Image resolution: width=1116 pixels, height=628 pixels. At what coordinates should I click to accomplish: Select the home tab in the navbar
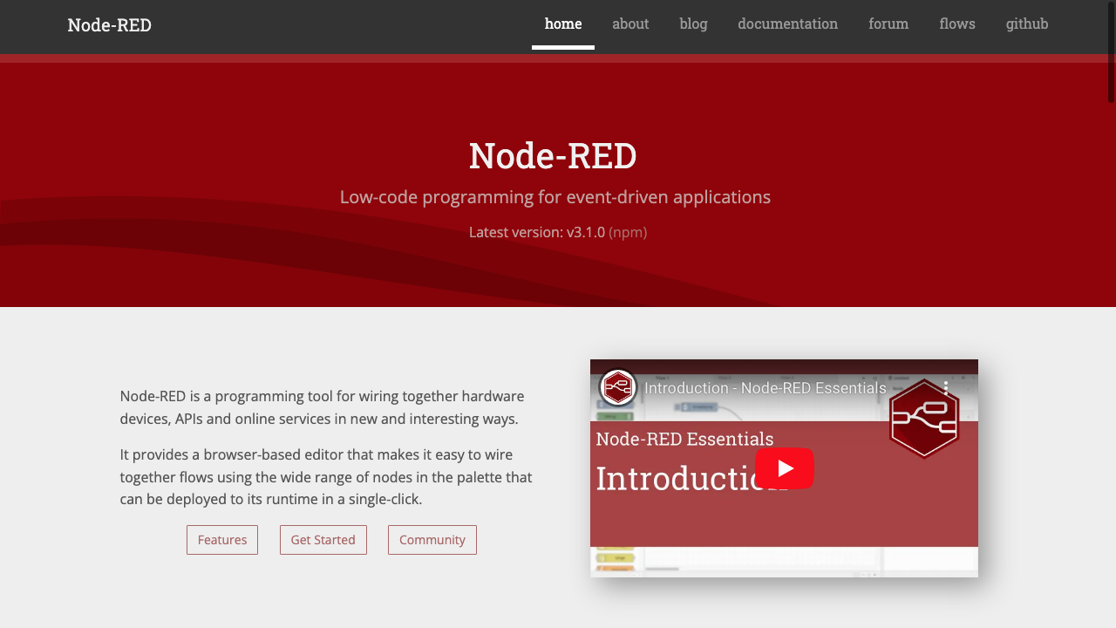coord(562,24)
